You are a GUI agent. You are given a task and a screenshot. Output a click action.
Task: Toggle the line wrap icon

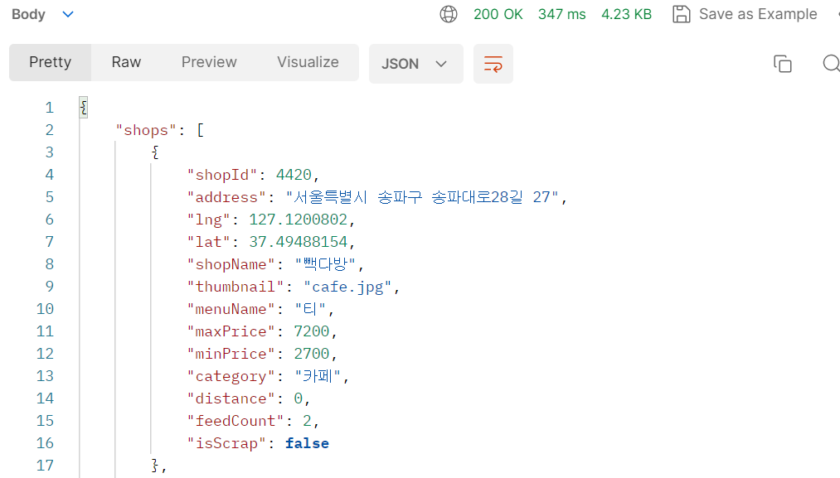tap(493, 64)
